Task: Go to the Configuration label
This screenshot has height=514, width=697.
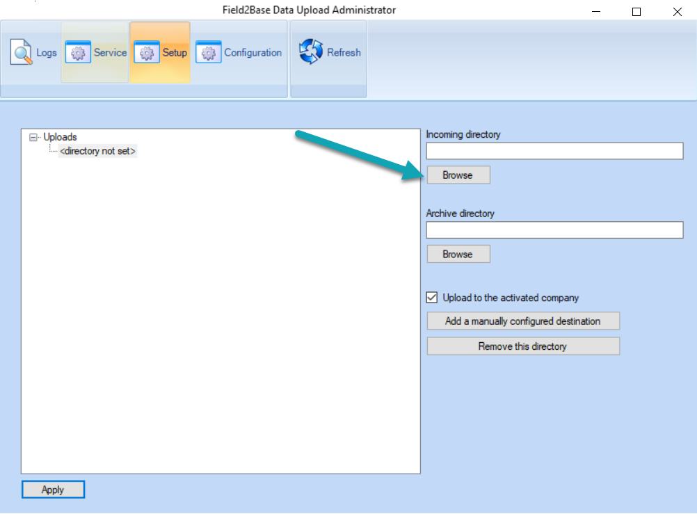Action: [253, 52]
